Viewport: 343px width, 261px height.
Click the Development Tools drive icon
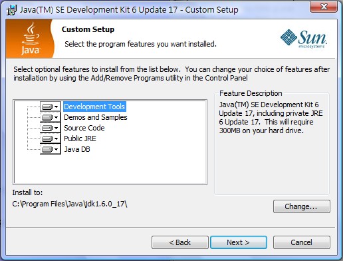click(x=47, y=107)
